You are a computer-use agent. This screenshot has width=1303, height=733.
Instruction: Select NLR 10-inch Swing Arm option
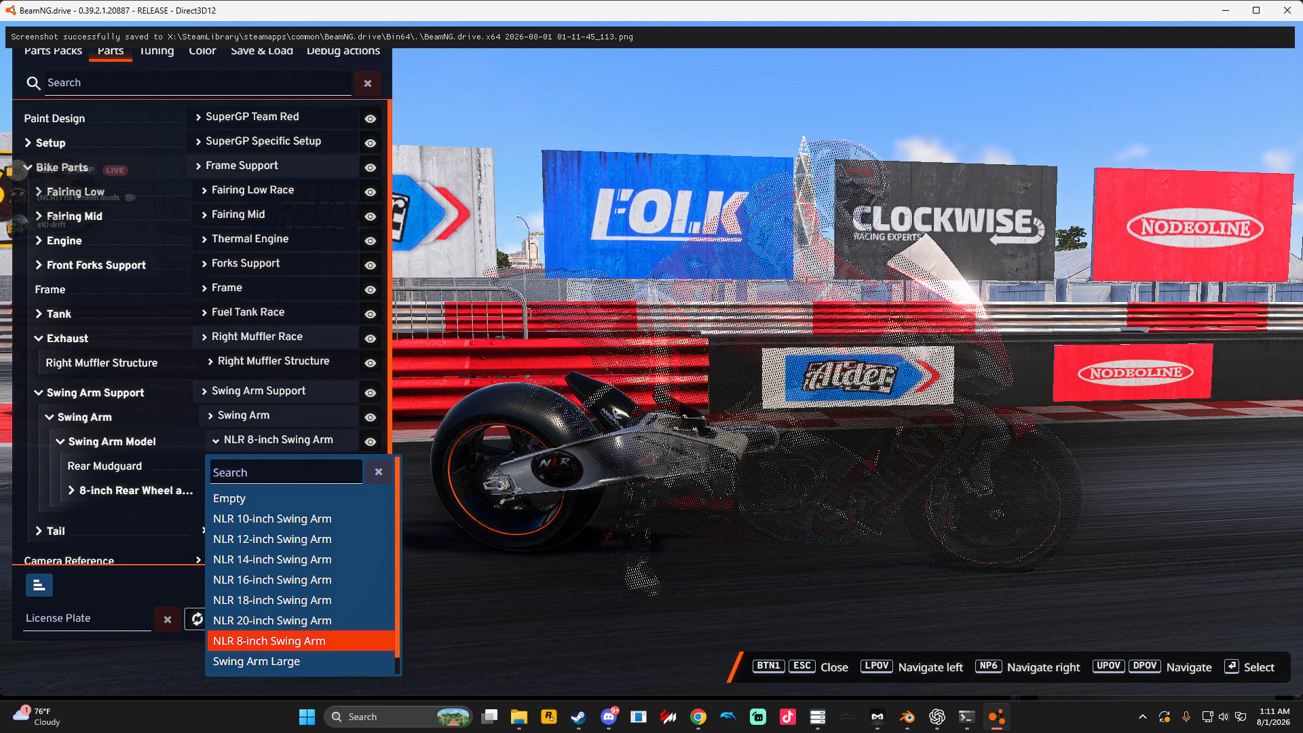point(301,519)
